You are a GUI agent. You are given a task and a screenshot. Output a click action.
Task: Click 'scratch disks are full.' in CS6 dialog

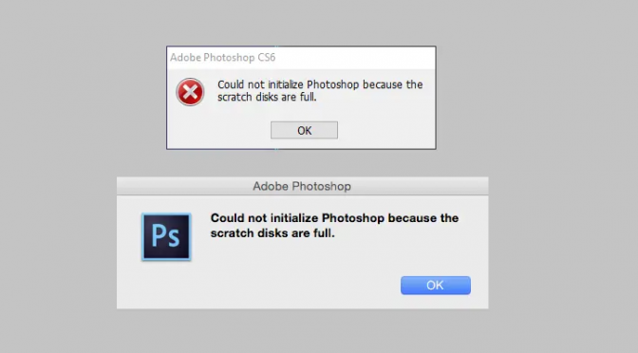pyautogui.click(x=267, y=97)
